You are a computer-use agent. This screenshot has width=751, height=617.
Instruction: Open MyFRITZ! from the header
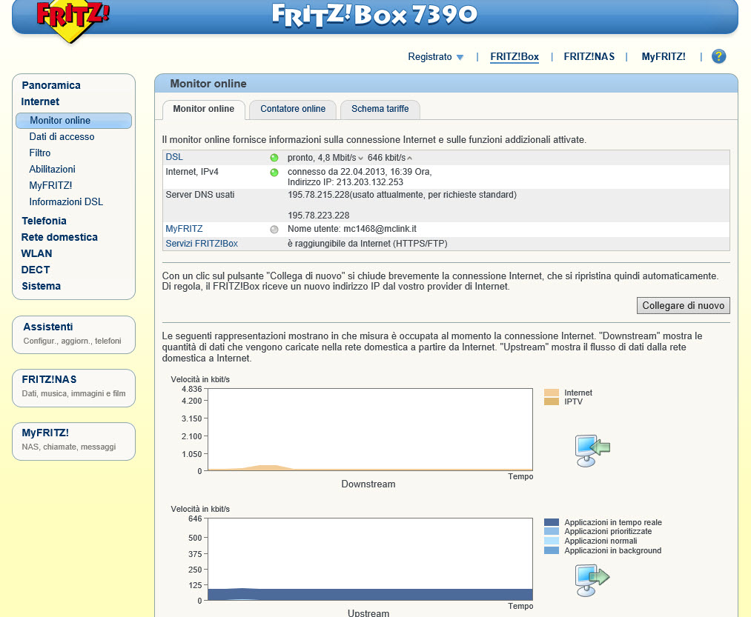[x=664, y=56]
